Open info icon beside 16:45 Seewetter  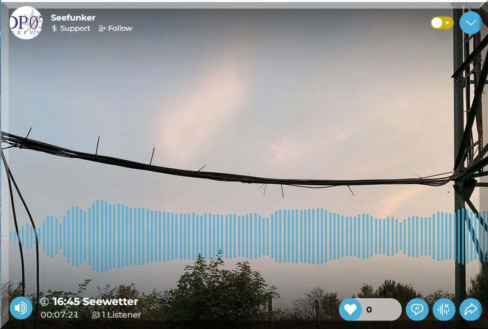tap(45, 301)
